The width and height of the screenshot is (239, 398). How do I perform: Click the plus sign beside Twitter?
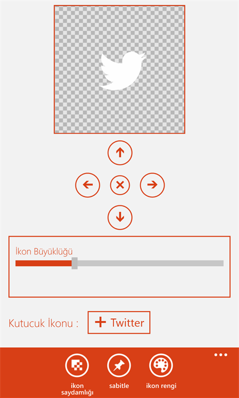click(x=100, y=322)
